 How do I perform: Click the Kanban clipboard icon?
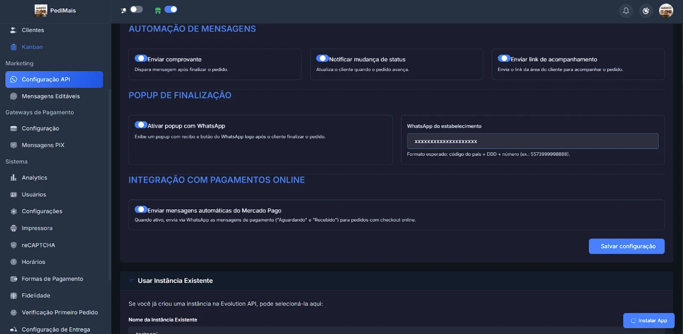[14, 47]
